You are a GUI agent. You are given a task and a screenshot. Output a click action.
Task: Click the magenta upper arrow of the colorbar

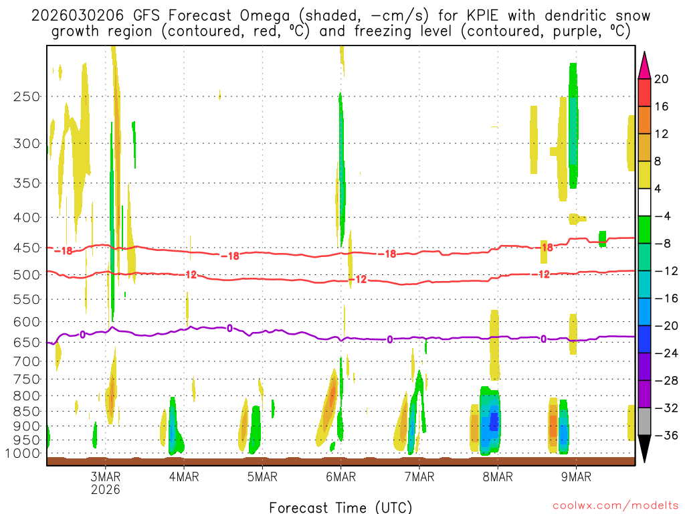click(x=644, y=66)
